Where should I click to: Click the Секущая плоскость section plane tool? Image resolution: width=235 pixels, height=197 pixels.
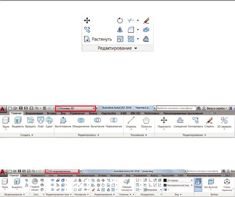(127, 185)
